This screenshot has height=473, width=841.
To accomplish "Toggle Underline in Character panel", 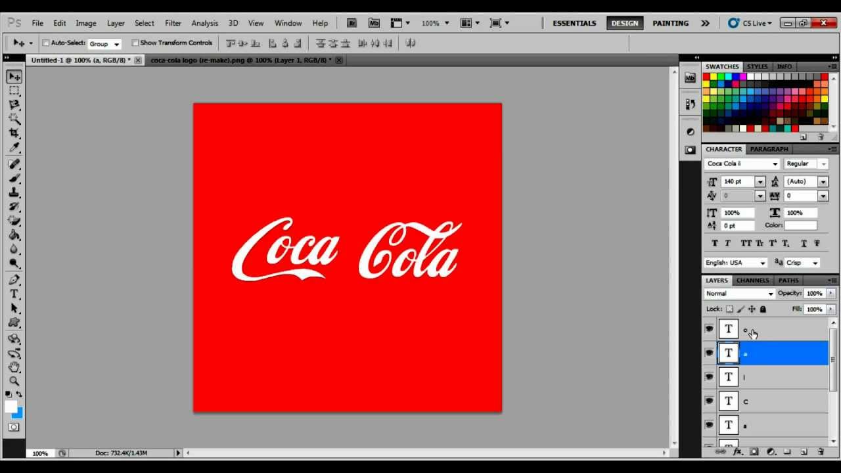I will pos(804,243).
